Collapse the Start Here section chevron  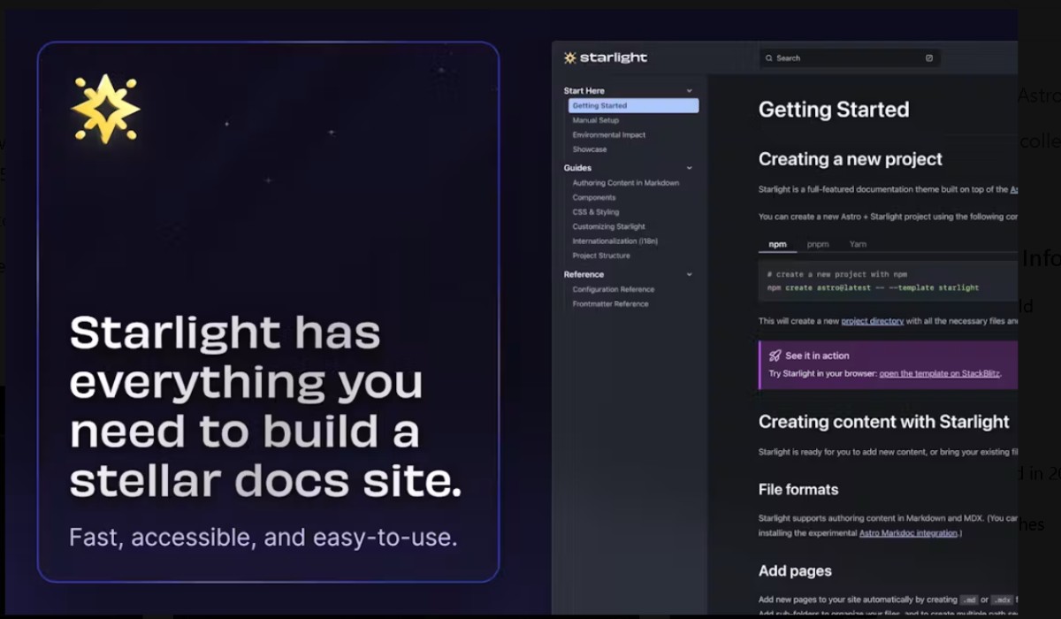pyautogui.click(x=690, y=91)
